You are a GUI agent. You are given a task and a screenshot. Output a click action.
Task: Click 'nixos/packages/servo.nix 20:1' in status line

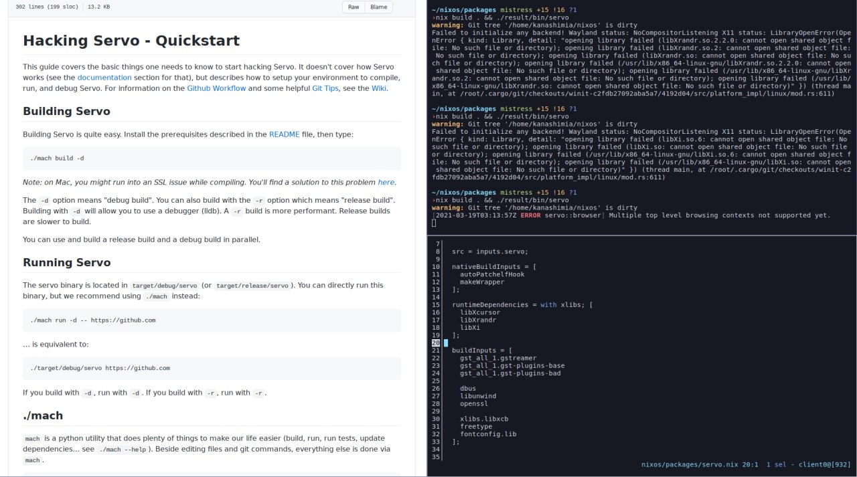click(700, 464)
